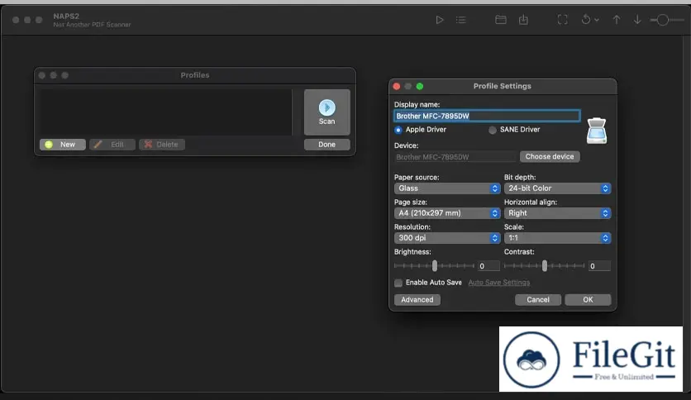Click the Device name field
691x400 pixels.
(455, 157)
